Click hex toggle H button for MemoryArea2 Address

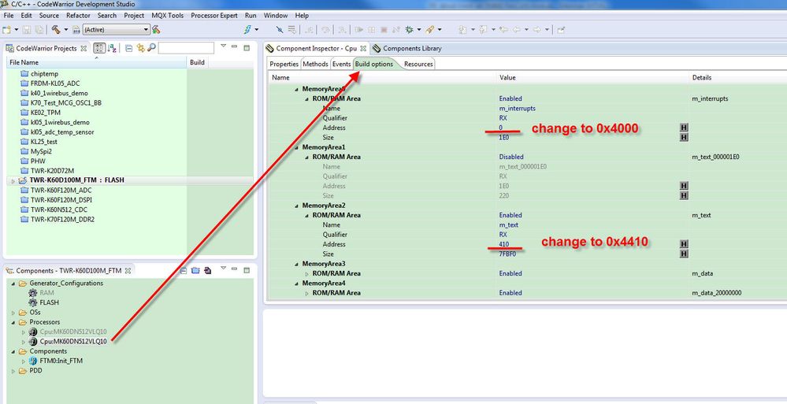point(684,244)
